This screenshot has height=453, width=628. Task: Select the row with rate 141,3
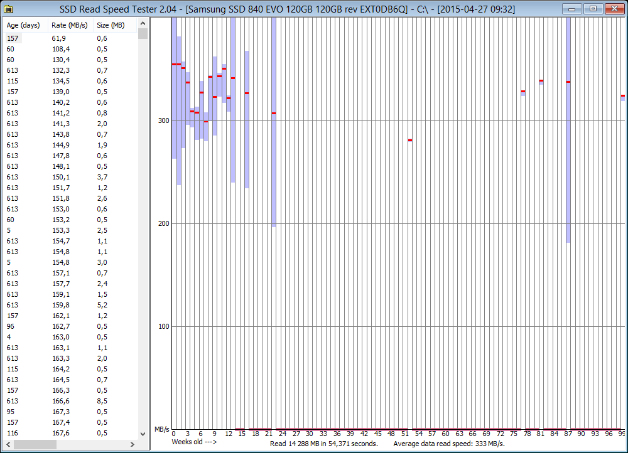pyautogui.click(x=70, y=124)
